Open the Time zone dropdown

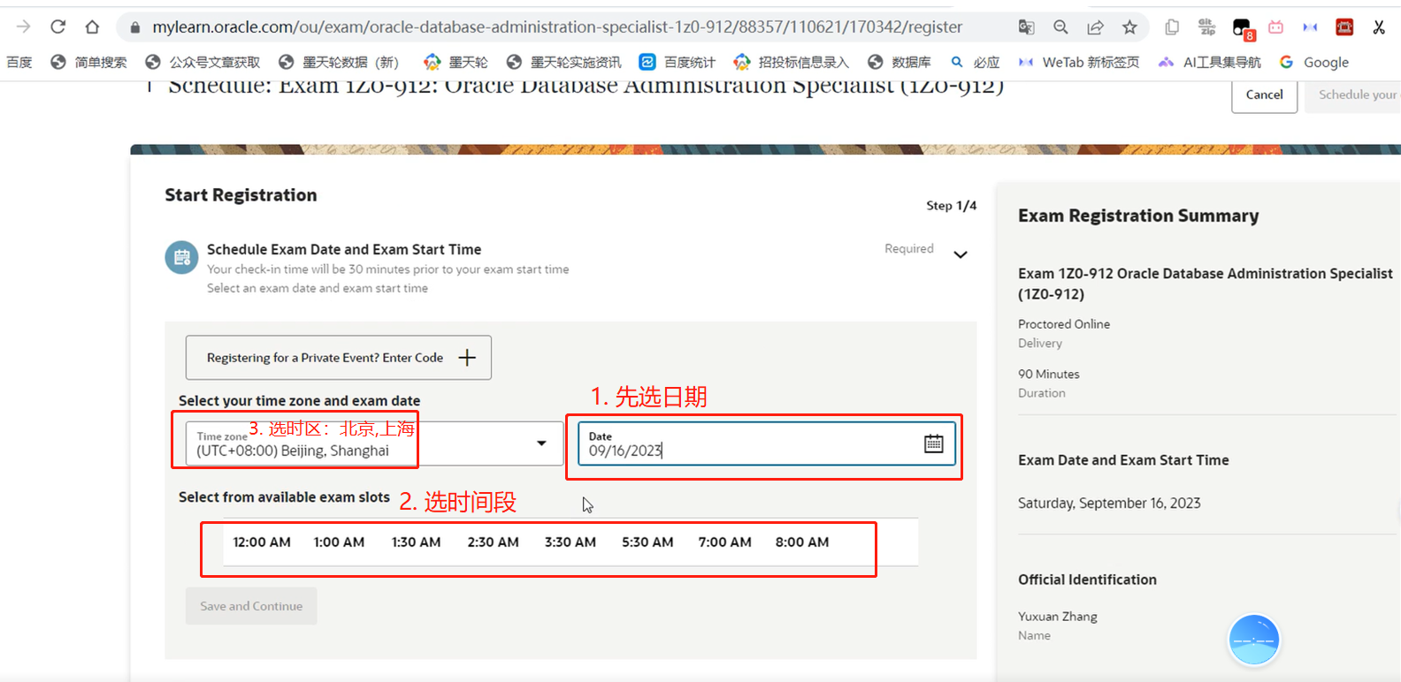374,443
